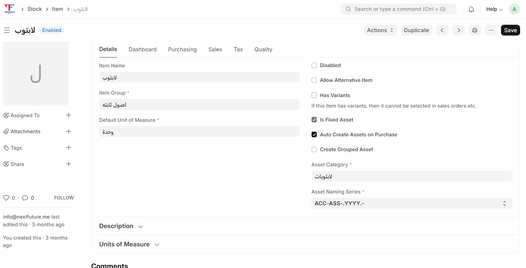Add an assignee with Assigned To plus
Screen dimensions: 526x268
69,115
